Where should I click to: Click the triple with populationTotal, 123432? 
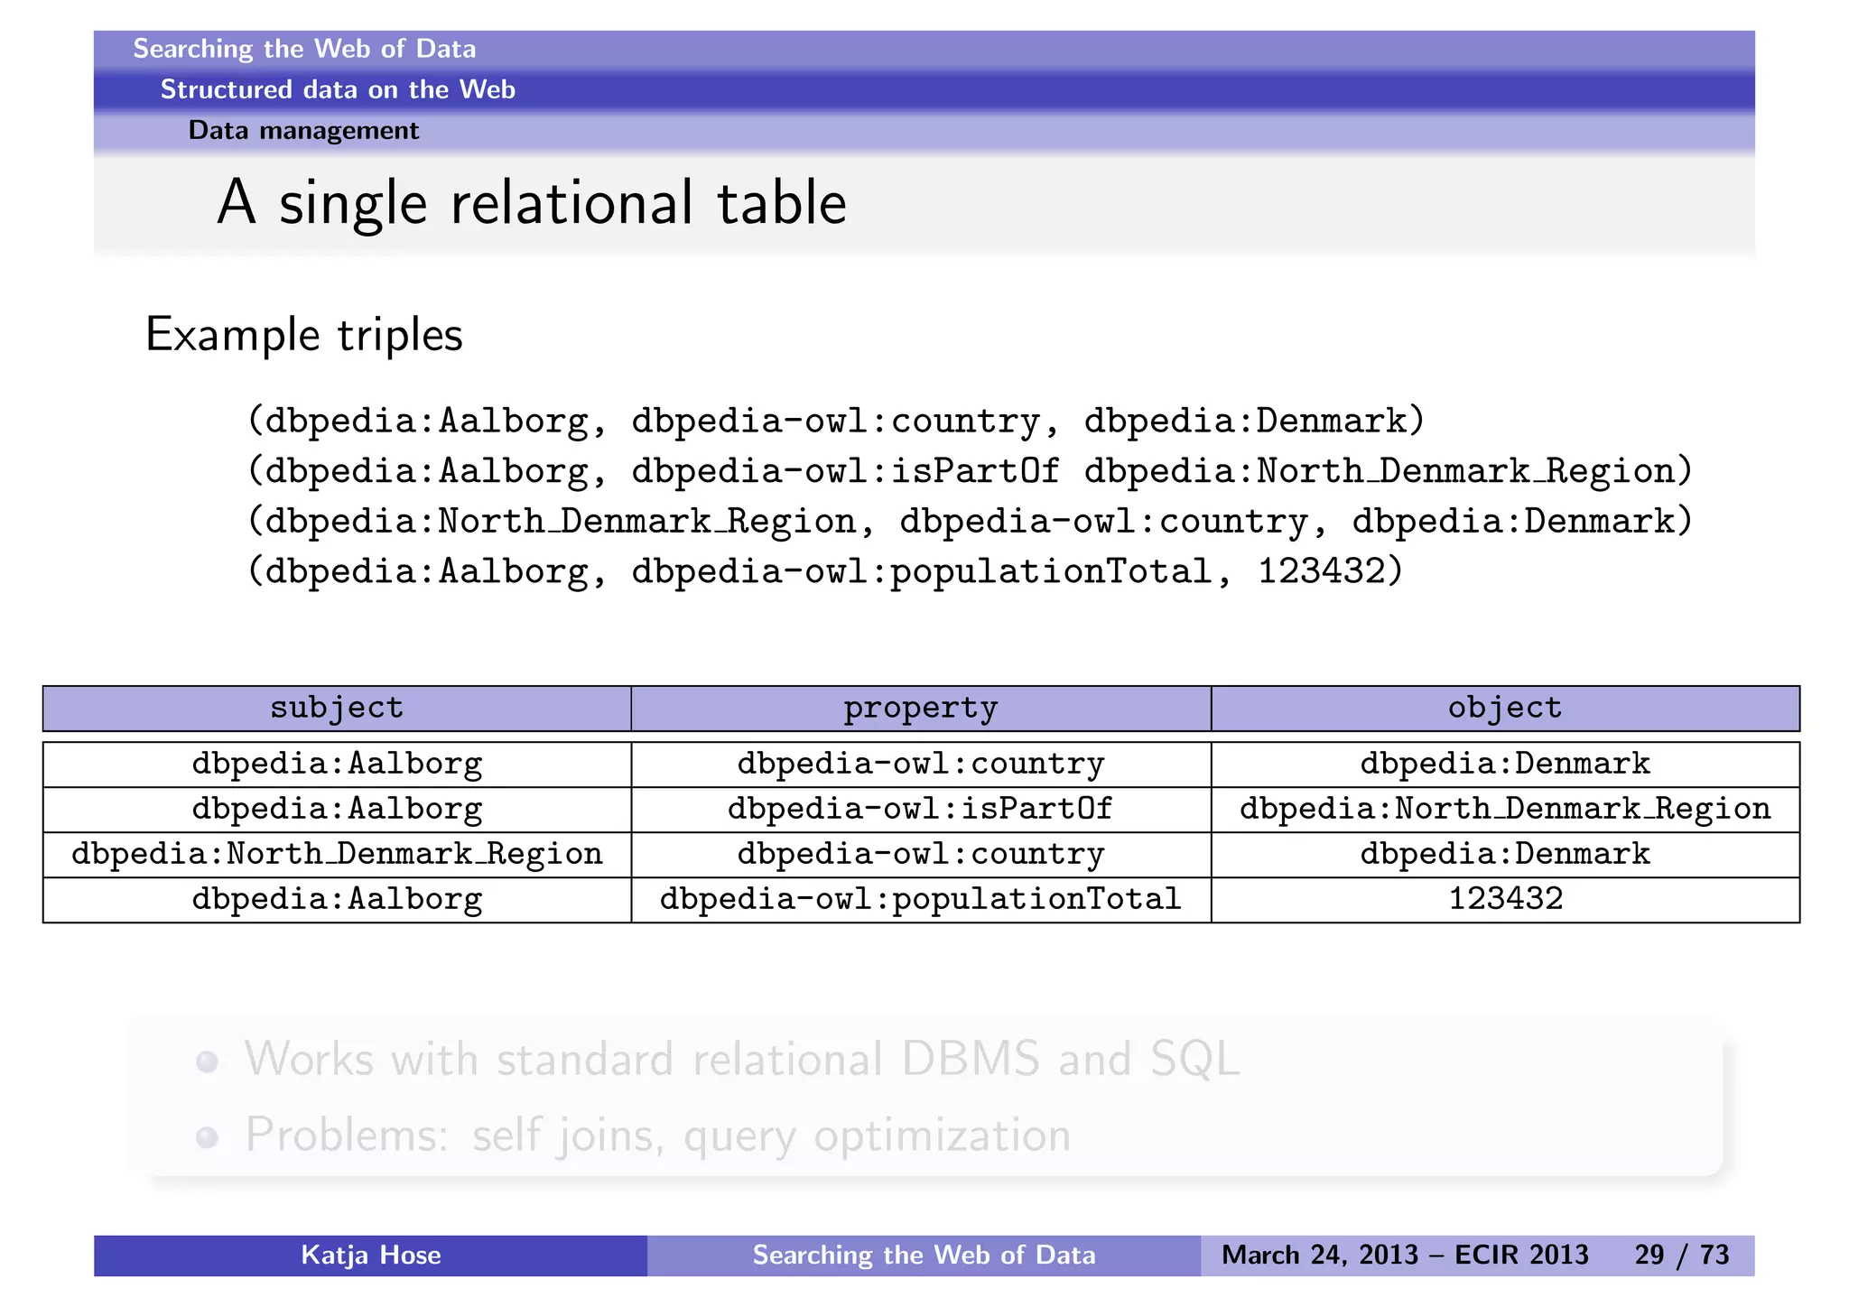point(825,571)
